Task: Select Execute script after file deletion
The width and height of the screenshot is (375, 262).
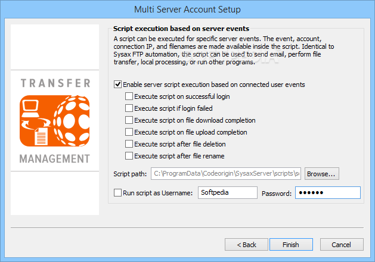Action: 129,144
